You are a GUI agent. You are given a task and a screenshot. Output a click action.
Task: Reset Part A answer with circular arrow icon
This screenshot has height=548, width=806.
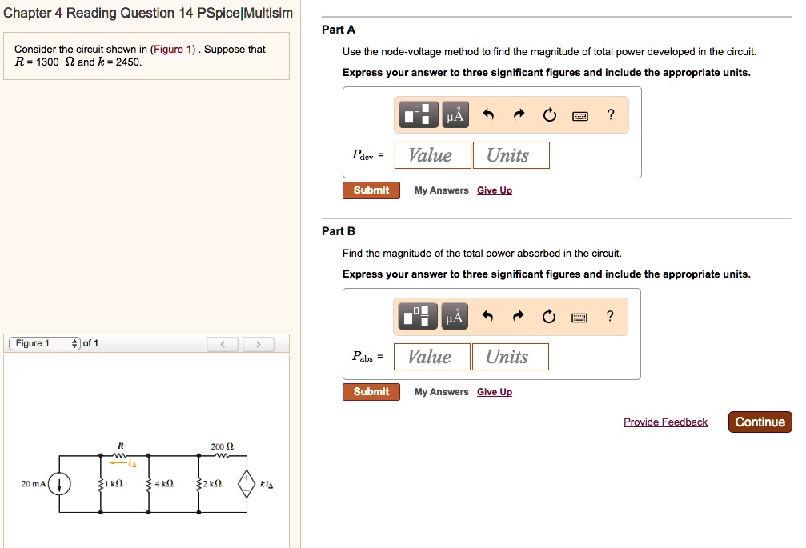[549, 114]
